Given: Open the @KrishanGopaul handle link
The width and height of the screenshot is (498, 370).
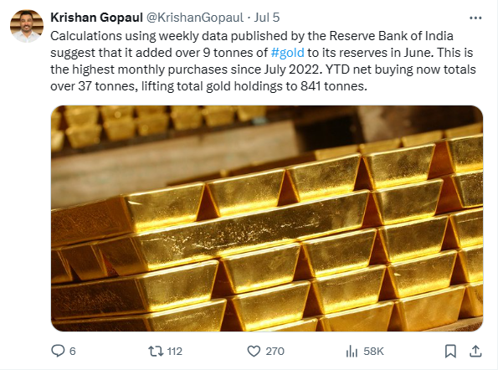Looking at the screenshot, I should click(x=195, y=18).
